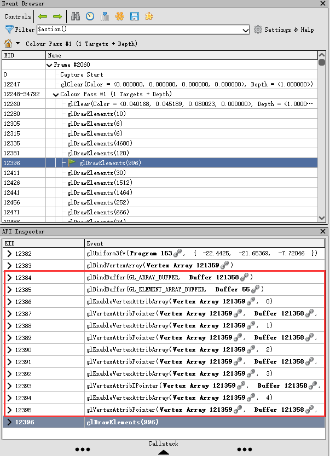Click the bar chart columns icon
330x456 pixels.
(105, 16)
